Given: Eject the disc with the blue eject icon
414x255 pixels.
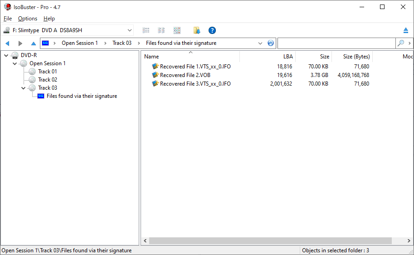Looking at the screenshot, I should 406,30.
